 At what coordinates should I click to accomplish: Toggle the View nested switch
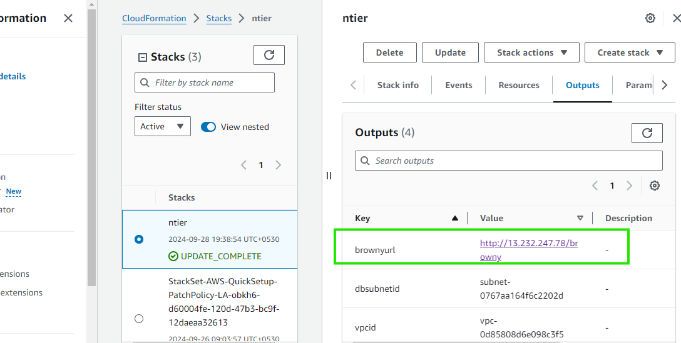click(208, 127)
